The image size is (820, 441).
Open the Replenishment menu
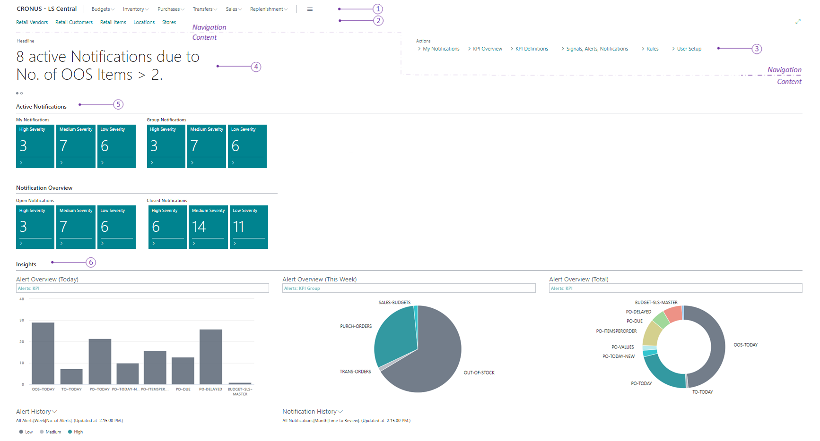269,9
